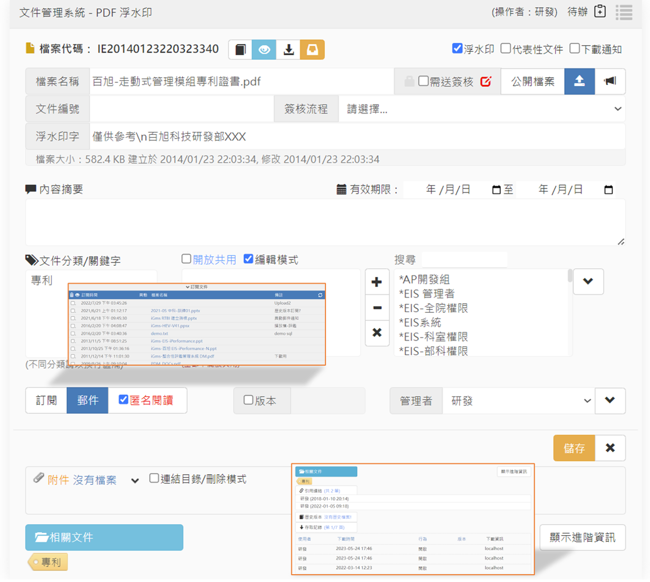
Task: Click the 浮水印字 text field
Action: pyautogui.click(x=357, y=137)
